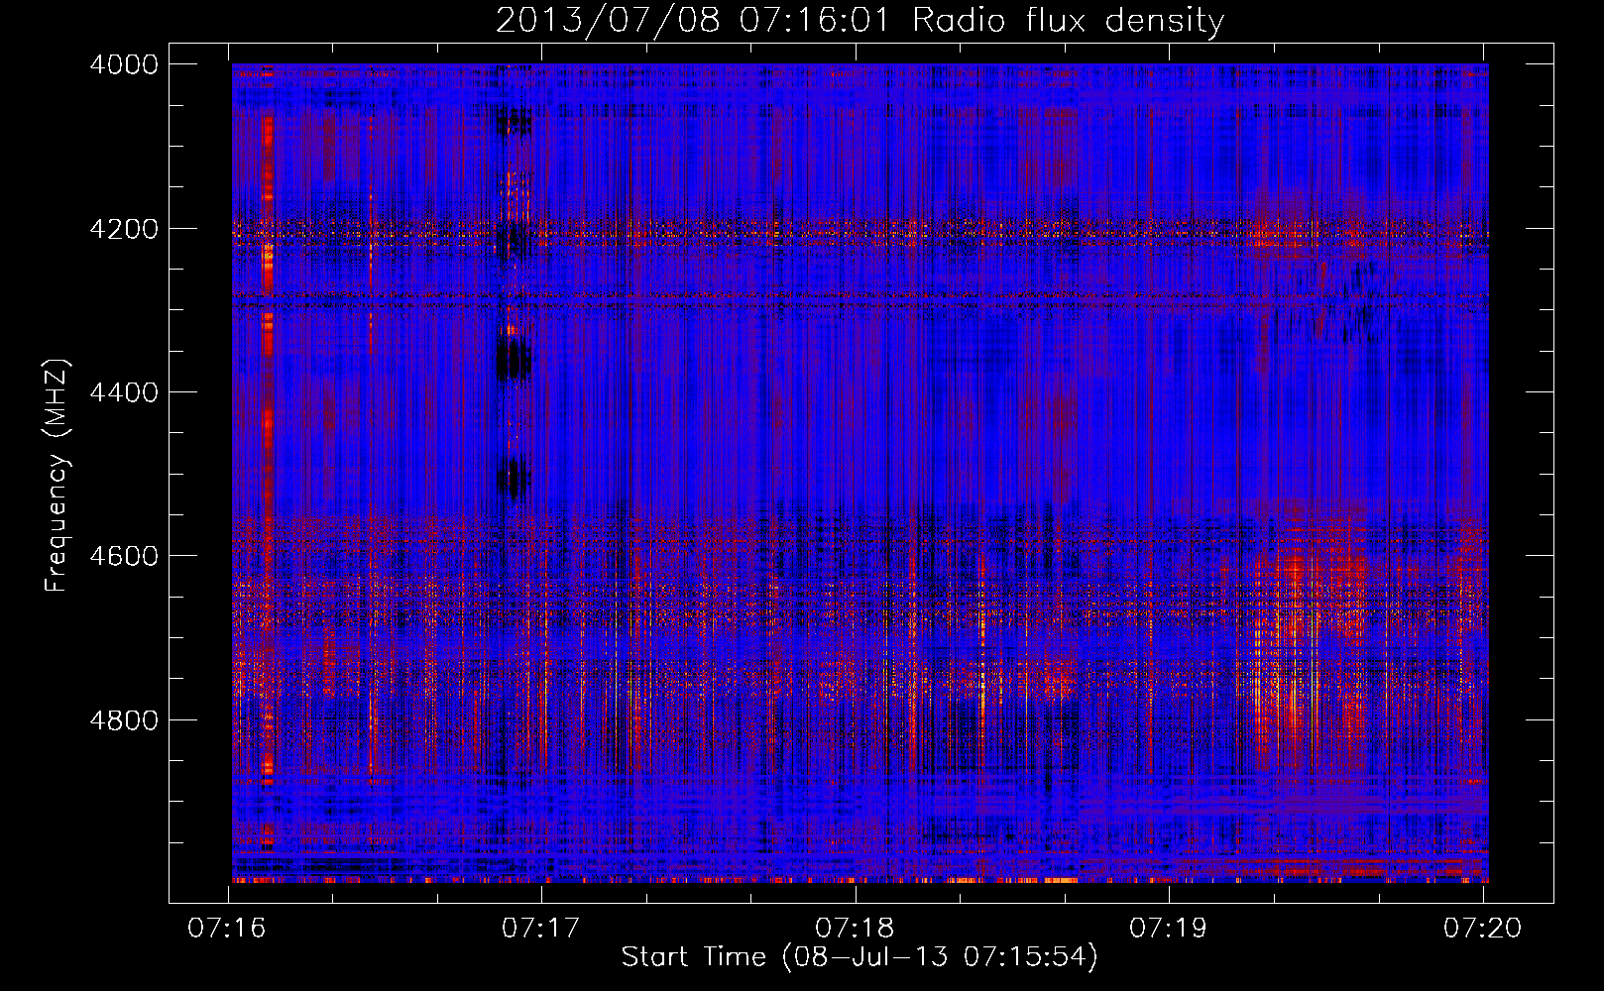Click the 07:19 time tick label
Image resolution: width=1604 pixels, height=991 pixels.
point(1169,928)
